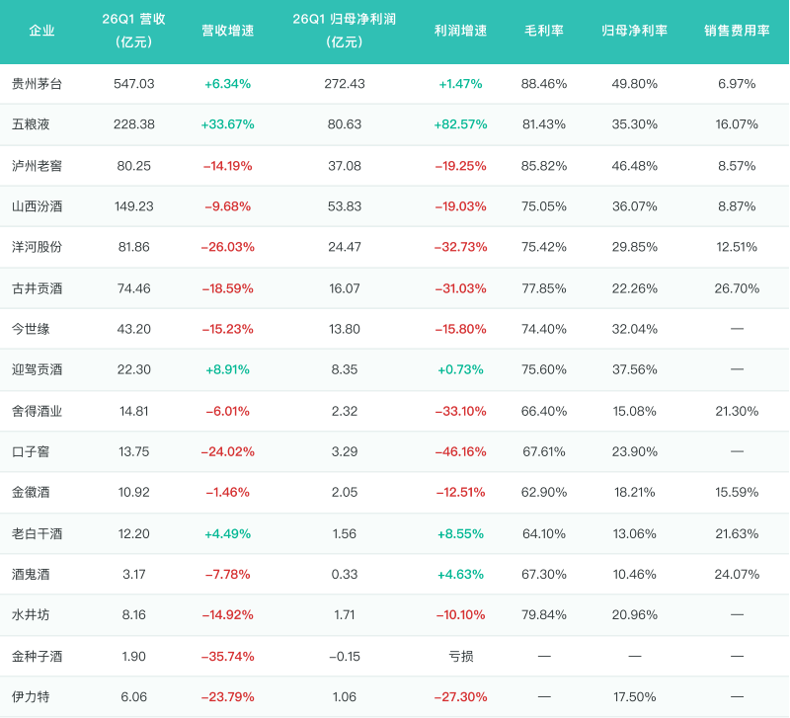The image size is (790, 718).
Task: Click the -33.10% profit growth cell
Action: tap(460, 411)
